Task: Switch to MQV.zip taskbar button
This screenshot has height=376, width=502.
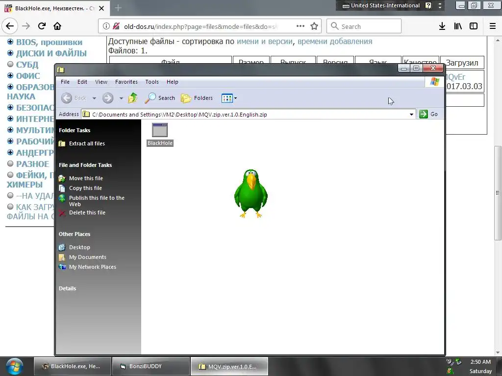Action: click(229, 366)
